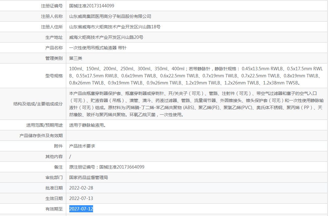The width and height of the screenshot is (329, 216).
Task: Click intended use 适用于静脉输液用。
Action: (87, 125)
